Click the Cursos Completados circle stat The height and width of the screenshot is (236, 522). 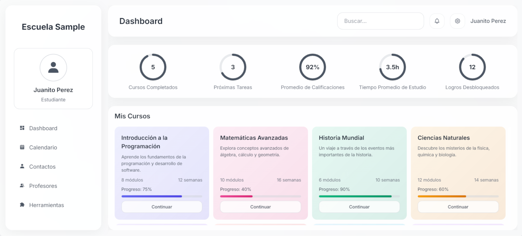pos(153,67)
